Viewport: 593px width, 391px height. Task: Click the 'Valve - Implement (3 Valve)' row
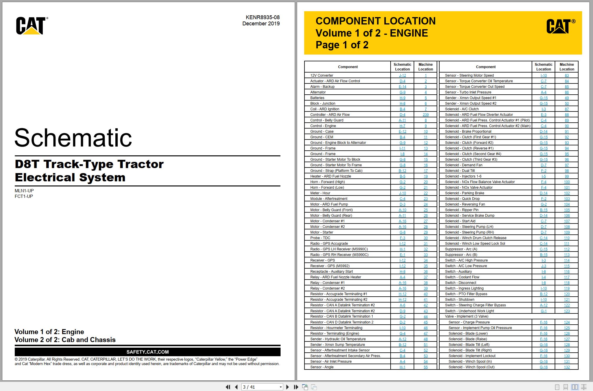click(x=509, y=316)
